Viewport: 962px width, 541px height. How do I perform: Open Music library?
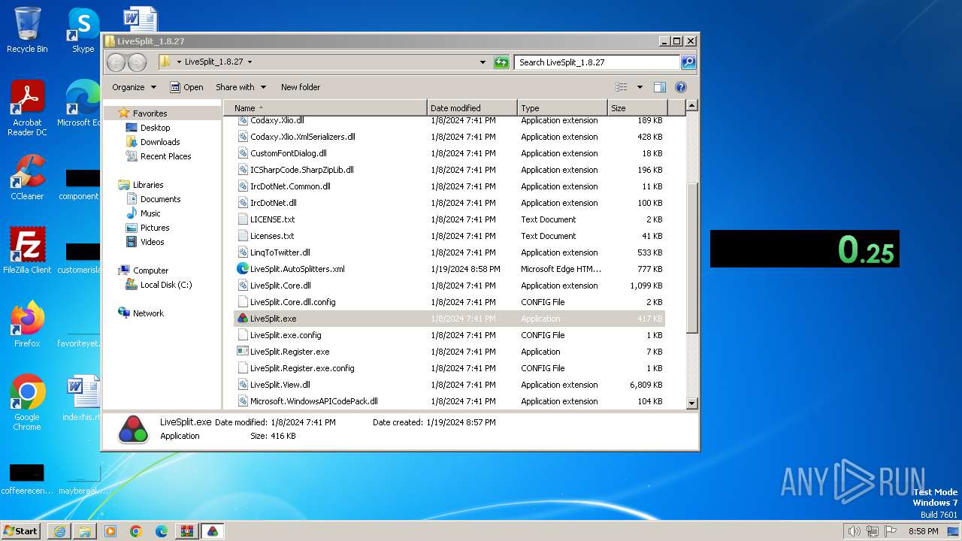click(x=150, y=213)
